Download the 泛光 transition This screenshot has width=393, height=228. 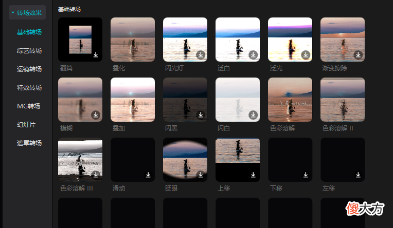[x=306, y=54]
